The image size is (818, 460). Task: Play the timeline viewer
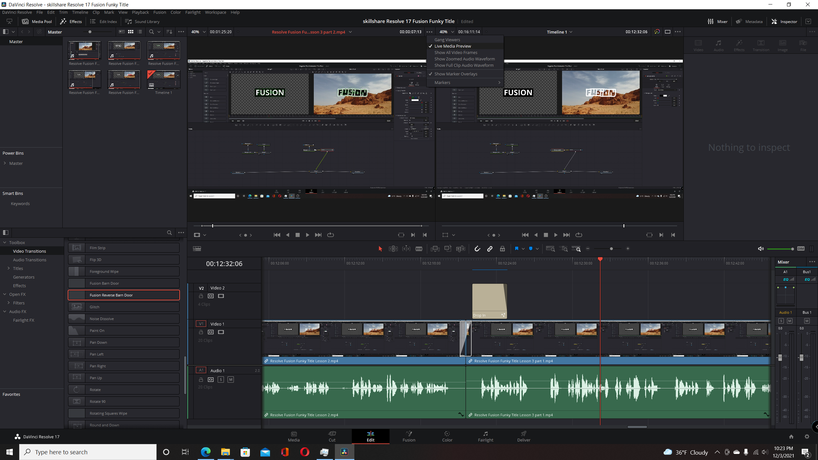[x=556, y=235]
